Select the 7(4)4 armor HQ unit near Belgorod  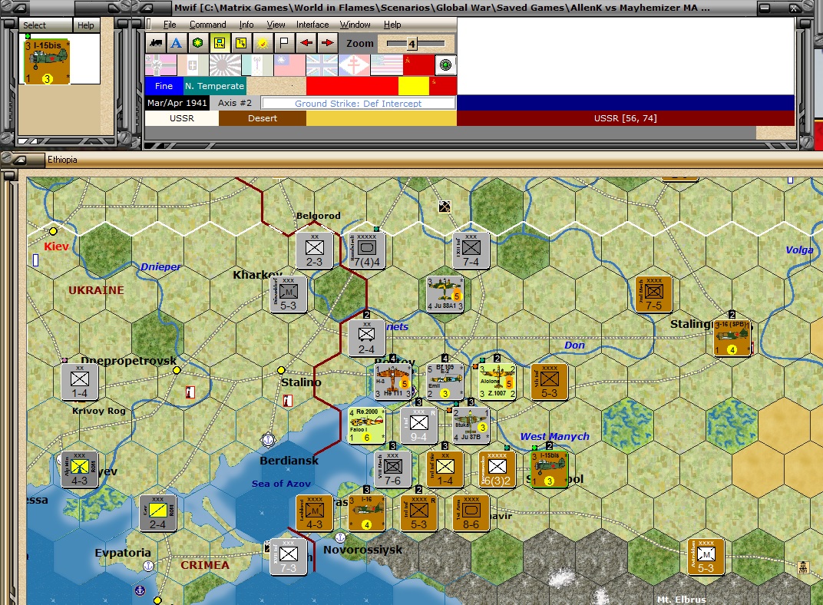[x=366, y=250]
